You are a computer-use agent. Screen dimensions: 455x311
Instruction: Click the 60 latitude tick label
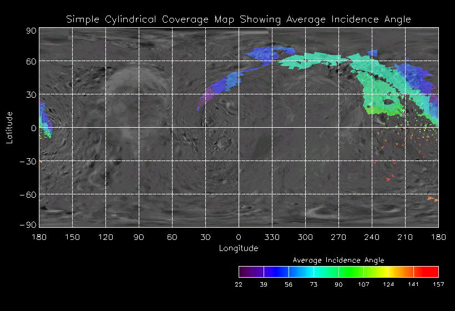pyautogui.click(x=31, y=61)
